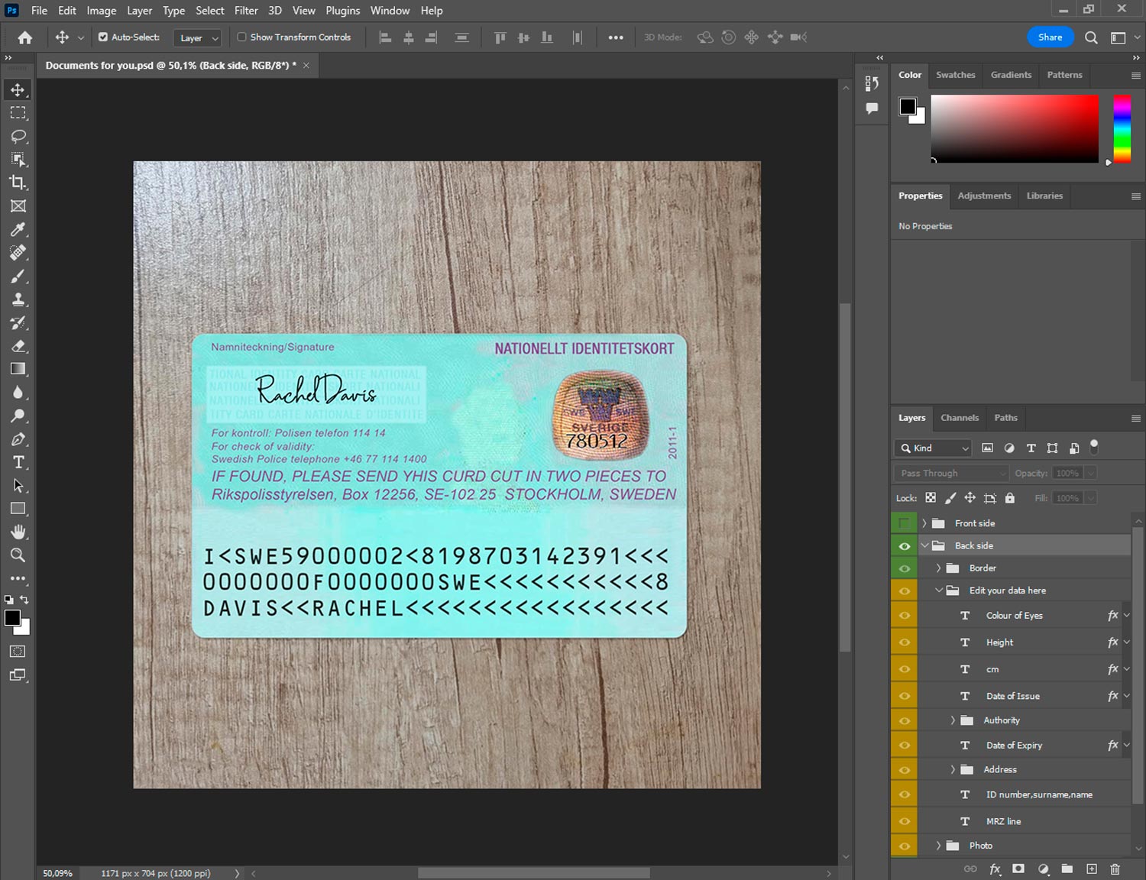Go to the Home screen button
Viewport: 1146px width, 880px height.
(x=24, y=37)
